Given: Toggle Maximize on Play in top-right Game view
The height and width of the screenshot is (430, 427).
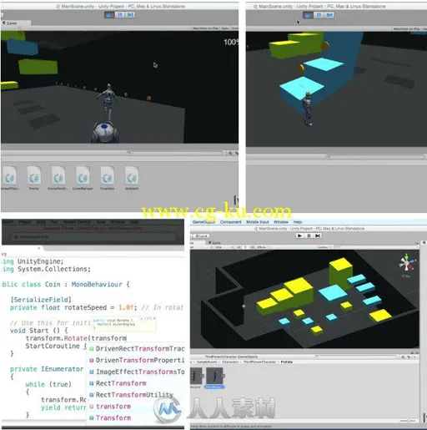Looking at the screenshot, I should [x=407, y=28].
